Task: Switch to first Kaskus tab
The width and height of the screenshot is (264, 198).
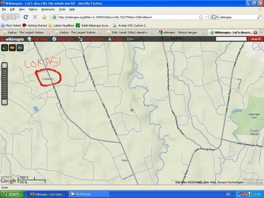Action: [27, 32]
